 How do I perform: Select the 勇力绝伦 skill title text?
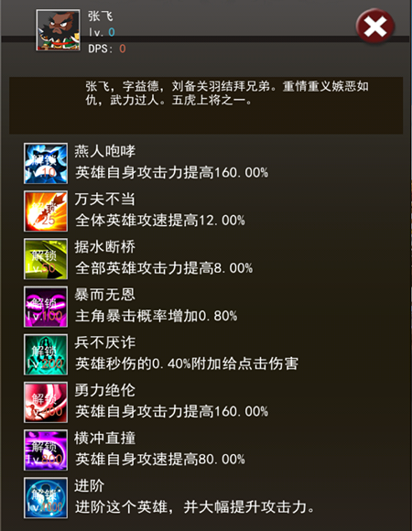click(x=105, y=390)
